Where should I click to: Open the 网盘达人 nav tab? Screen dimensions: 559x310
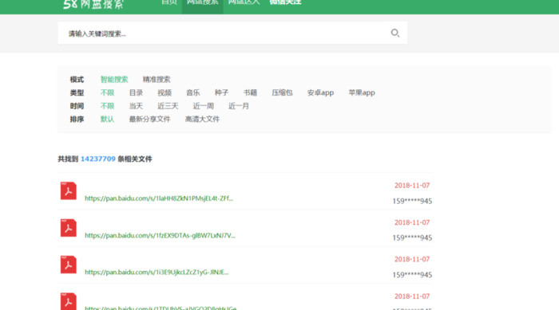[244, 3]
